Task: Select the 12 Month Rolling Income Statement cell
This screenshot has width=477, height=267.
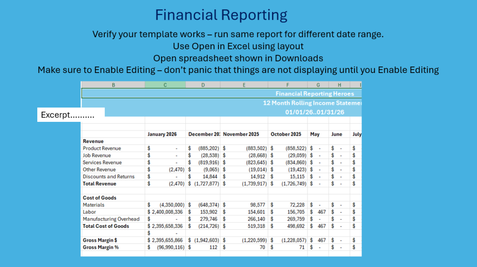Action: coord(312,103)
